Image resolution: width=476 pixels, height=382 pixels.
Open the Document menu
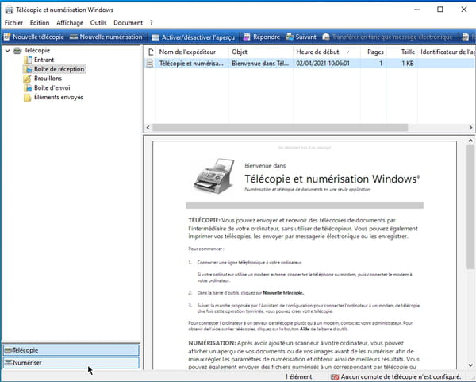[x=128, y=23]
